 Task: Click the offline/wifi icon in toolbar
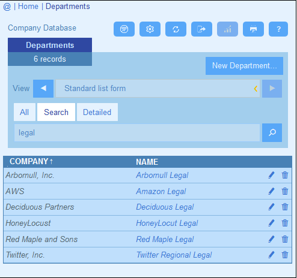click(x=124, y=29)
